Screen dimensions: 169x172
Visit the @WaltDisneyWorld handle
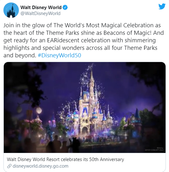pos(40,13)
